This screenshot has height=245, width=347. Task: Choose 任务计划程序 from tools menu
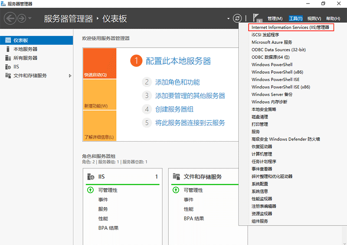(x=264, y=161)
